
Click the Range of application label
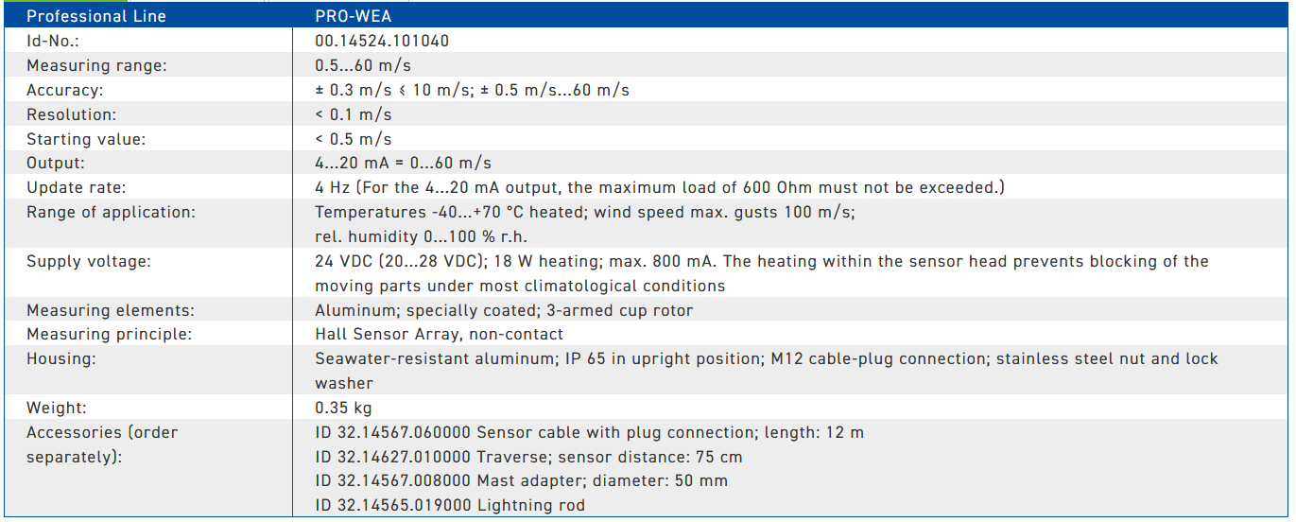pos(111,212)
